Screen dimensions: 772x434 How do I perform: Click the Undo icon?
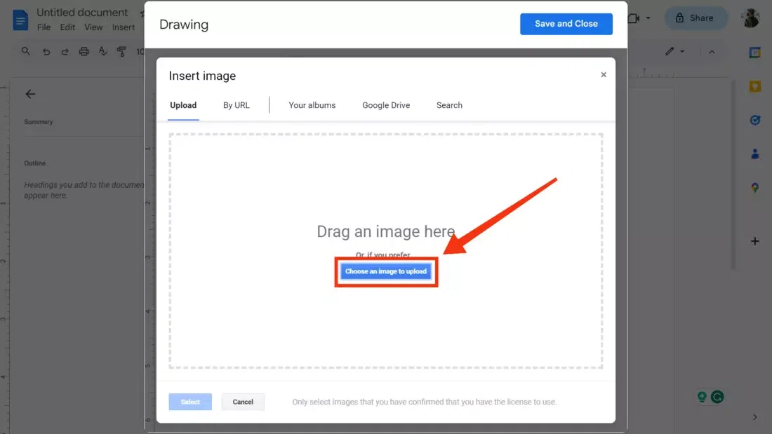(x=46, y=52)
